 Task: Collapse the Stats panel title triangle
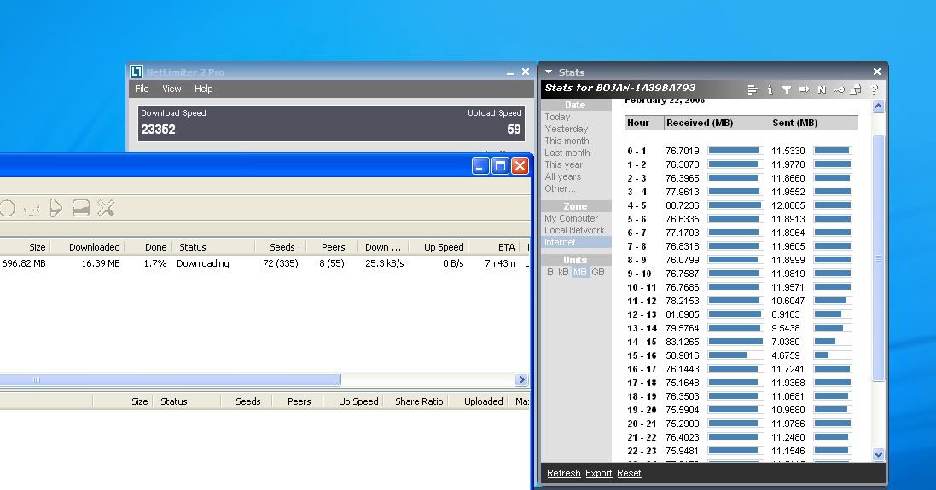pos(549,72)
